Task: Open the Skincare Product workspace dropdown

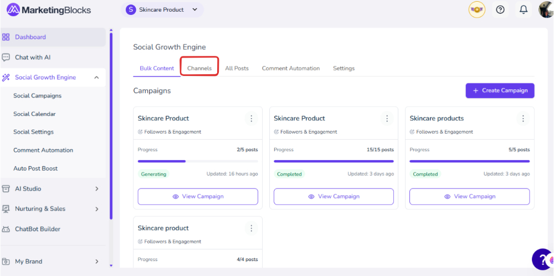Action: [x=162, y=9]
